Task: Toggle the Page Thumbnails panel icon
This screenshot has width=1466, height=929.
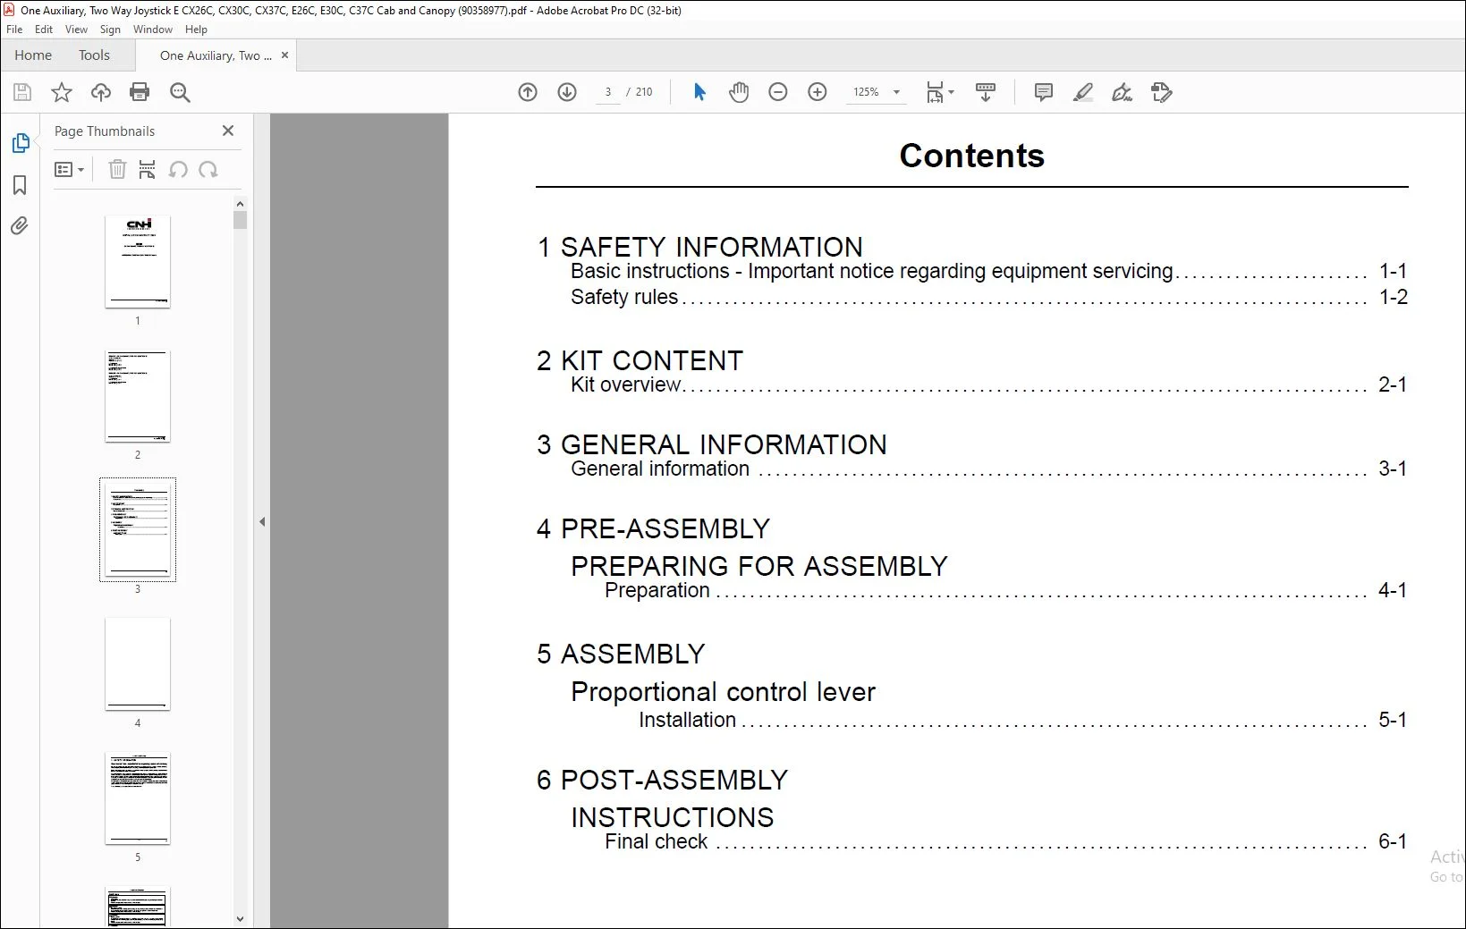Action: [20, 143]
